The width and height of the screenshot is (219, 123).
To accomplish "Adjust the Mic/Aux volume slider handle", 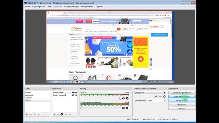I will coord(120,98).
